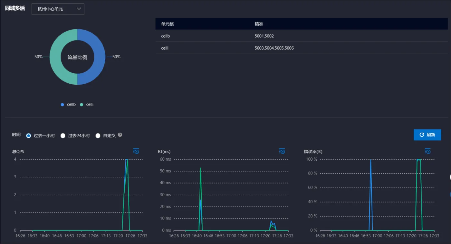This screenshot has height=244, width=451.
Task: Toggle the cellb legend item
Action: (x=68, y=105)
